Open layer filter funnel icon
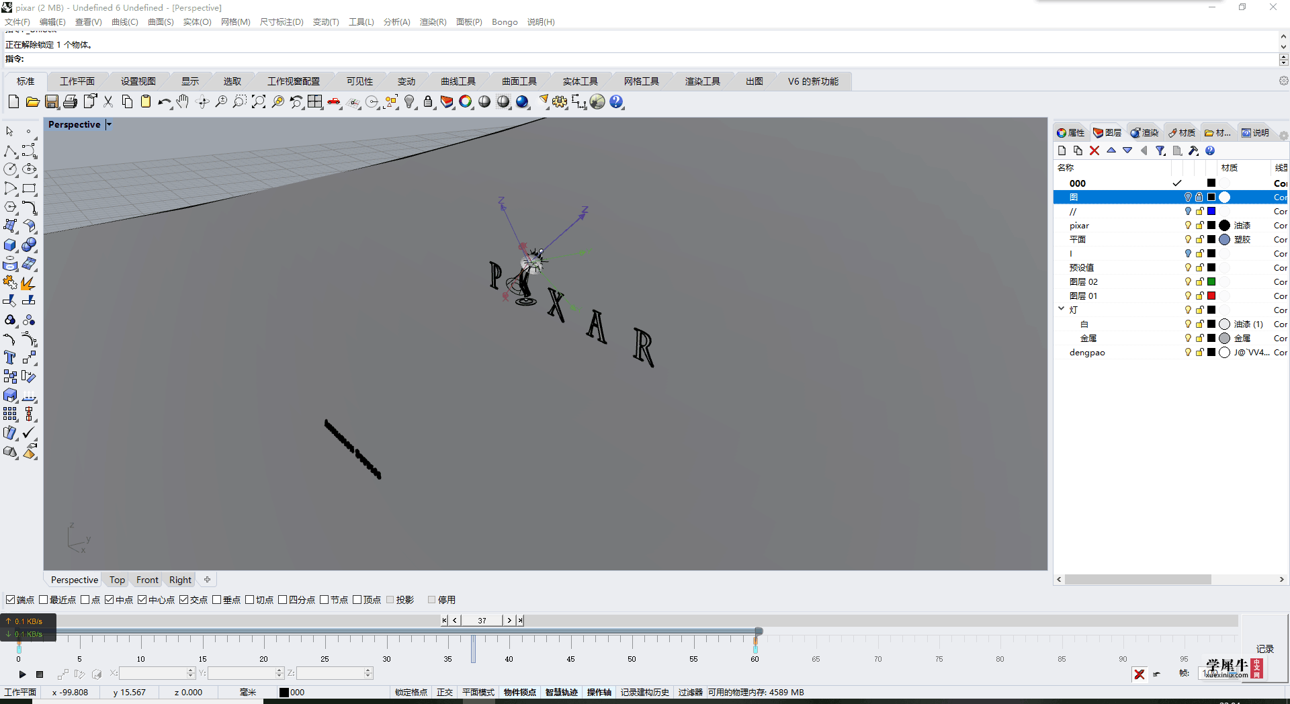 coord(1160,150)
